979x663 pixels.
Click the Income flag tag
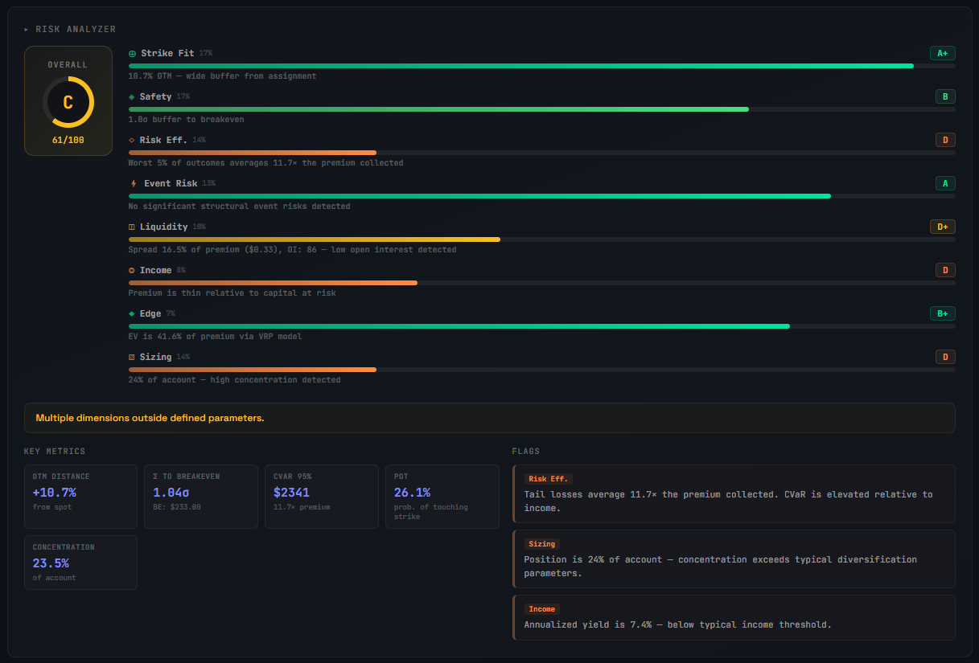coord(542,609)
